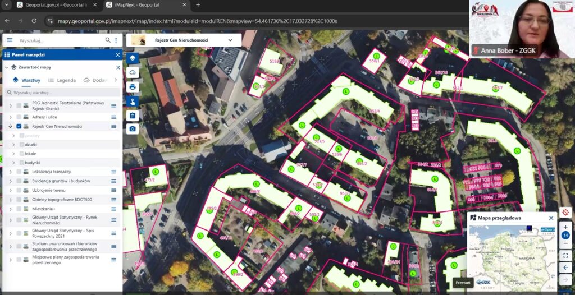Image resolution: width=575 pixels, height=295 pixels.
Task: Click the print map icon
Action: coord(133,87)
